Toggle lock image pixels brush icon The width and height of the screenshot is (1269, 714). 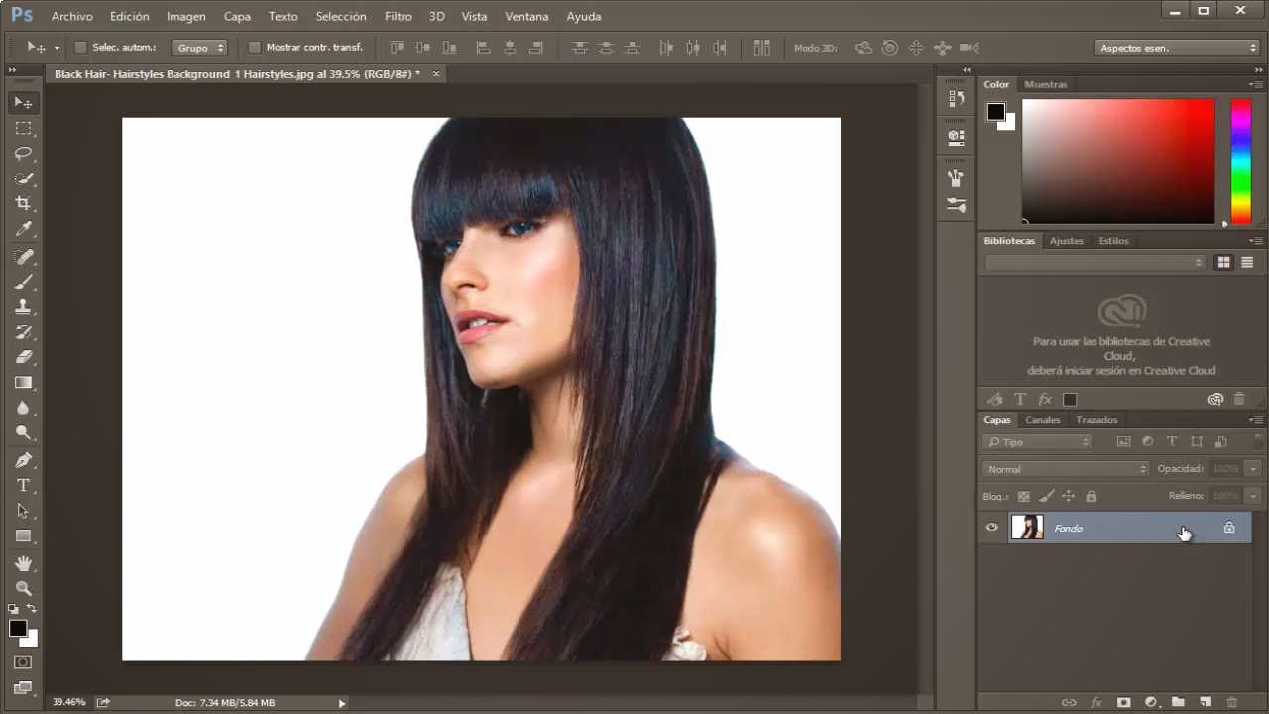[x=1047, y=496]
